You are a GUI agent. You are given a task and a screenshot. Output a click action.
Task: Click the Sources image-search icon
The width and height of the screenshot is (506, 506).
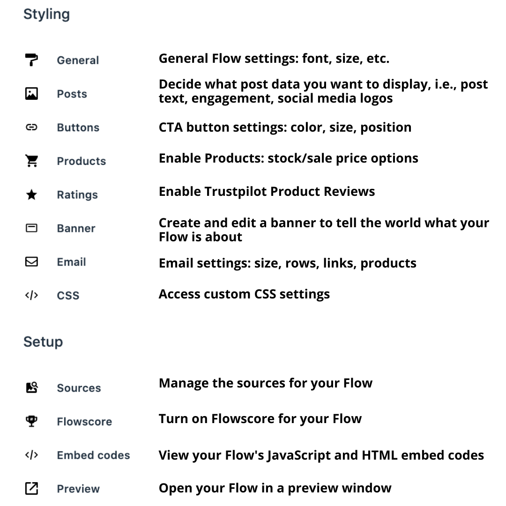tap(31, 388)
